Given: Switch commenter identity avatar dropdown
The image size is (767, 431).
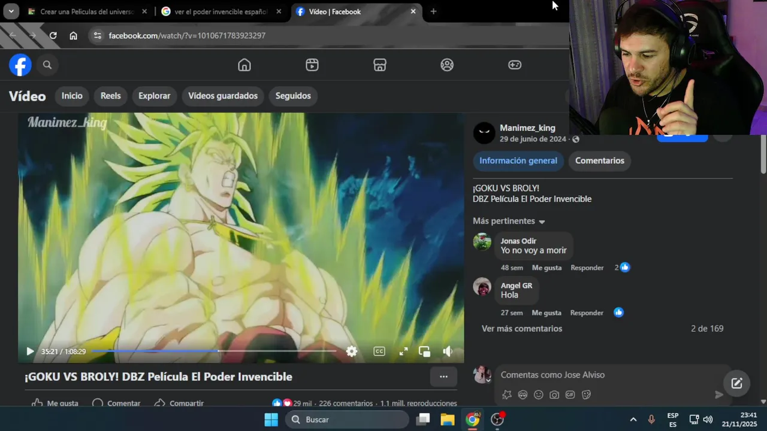Looking at the screenshot, I should (x=482, y=375).
